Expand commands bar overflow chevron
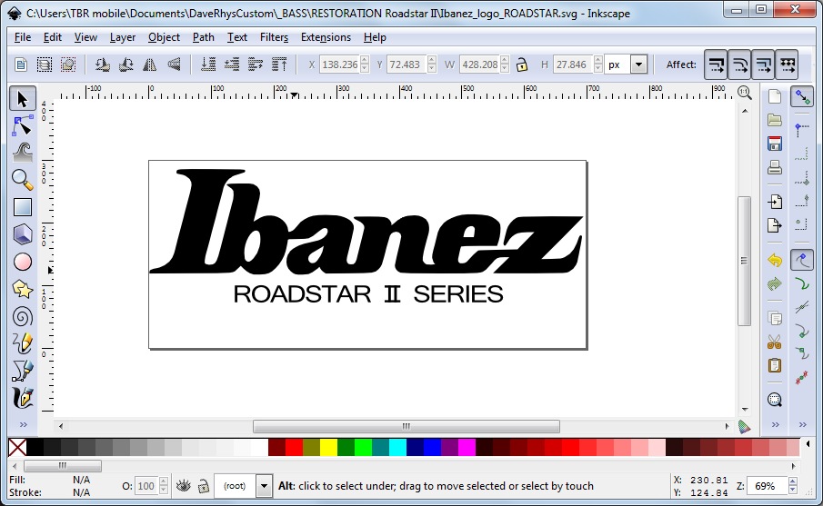 point(775,425)
